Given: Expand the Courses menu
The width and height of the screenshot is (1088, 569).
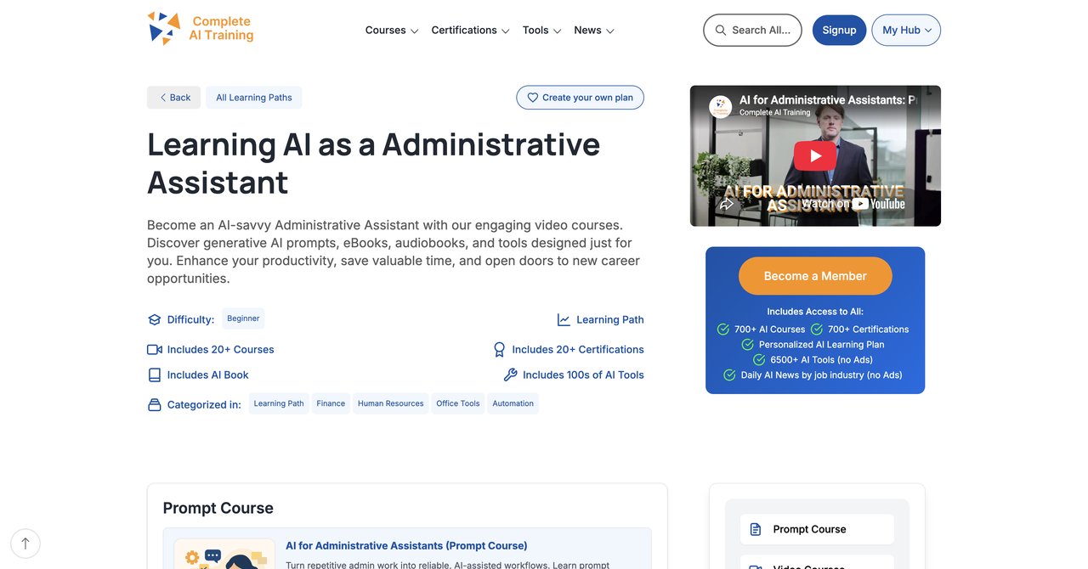Looking at the screenshot, I should 392,31.
